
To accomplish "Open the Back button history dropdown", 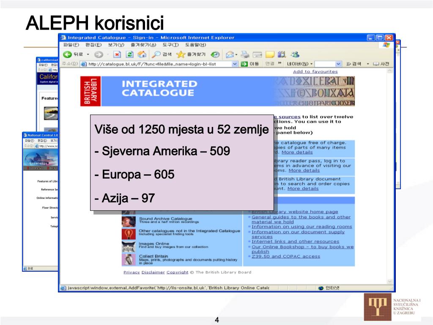I will 88,55.
